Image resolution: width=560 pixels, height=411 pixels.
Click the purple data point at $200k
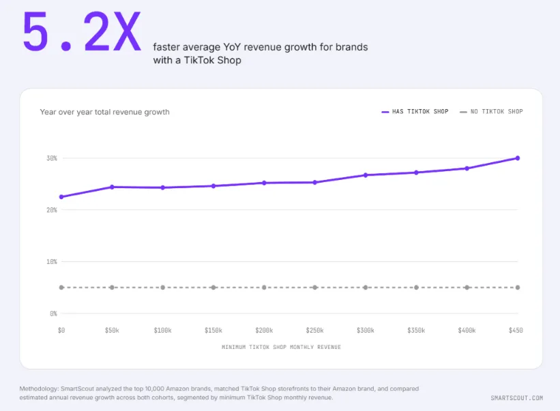[264, 183]
